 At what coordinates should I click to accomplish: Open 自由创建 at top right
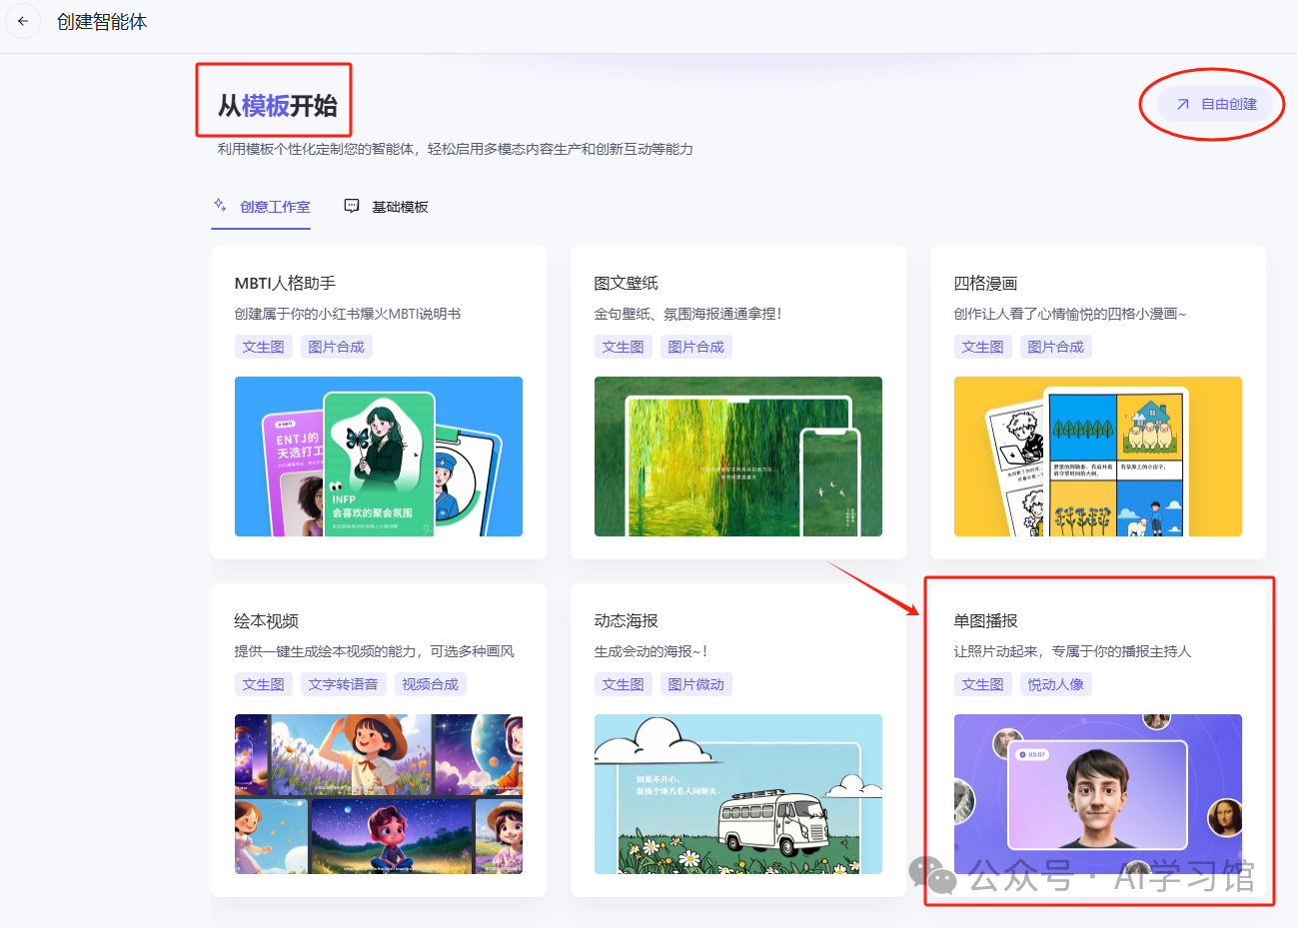pos(1213,104)
